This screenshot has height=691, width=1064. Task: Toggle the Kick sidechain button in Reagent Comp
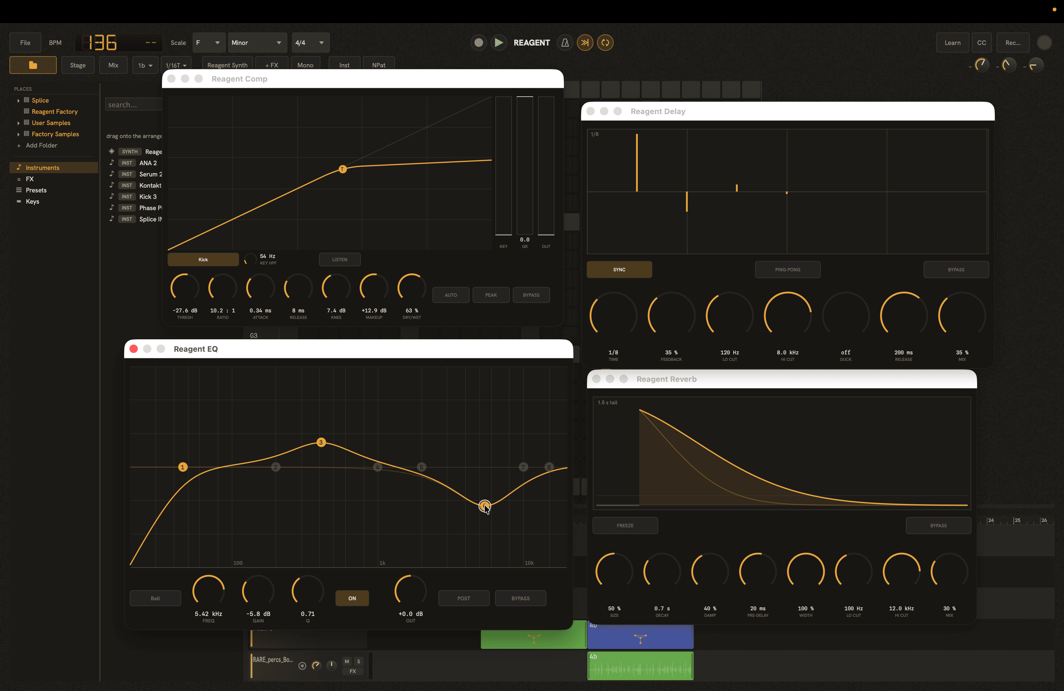coord(203,260)
